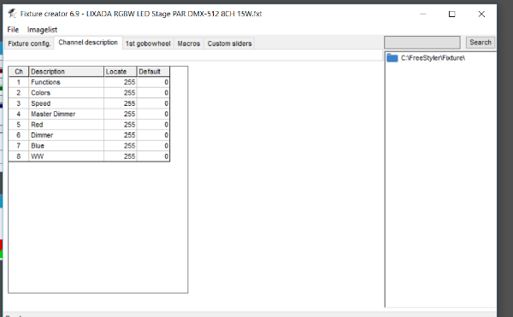Click Locate value 255 in Functions row

pyautogui.click(x=120, y=82)
